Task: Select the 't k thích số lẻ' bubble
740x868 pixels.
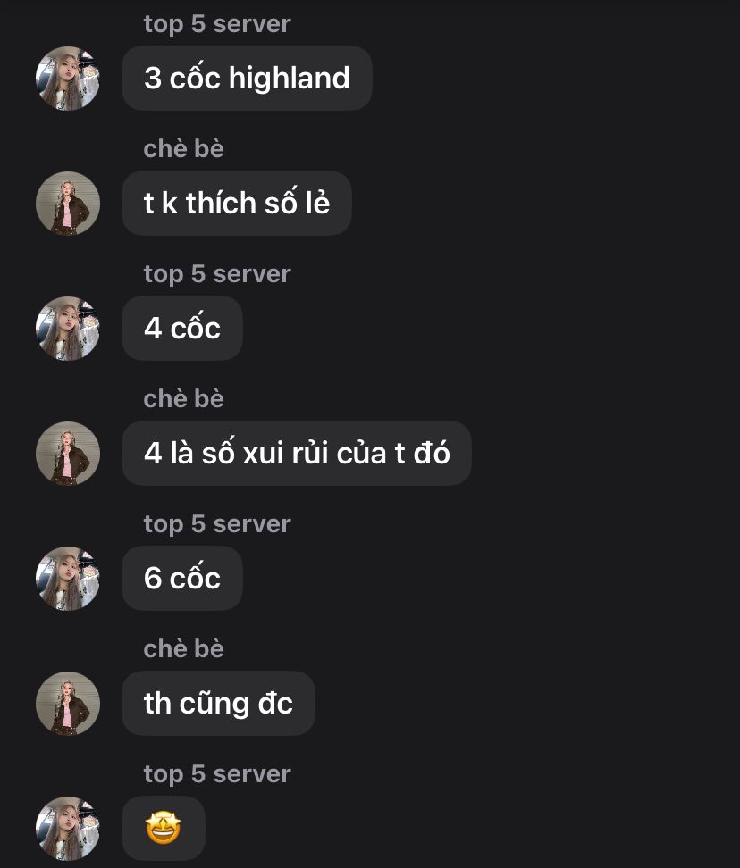Action: pos(237,204)
